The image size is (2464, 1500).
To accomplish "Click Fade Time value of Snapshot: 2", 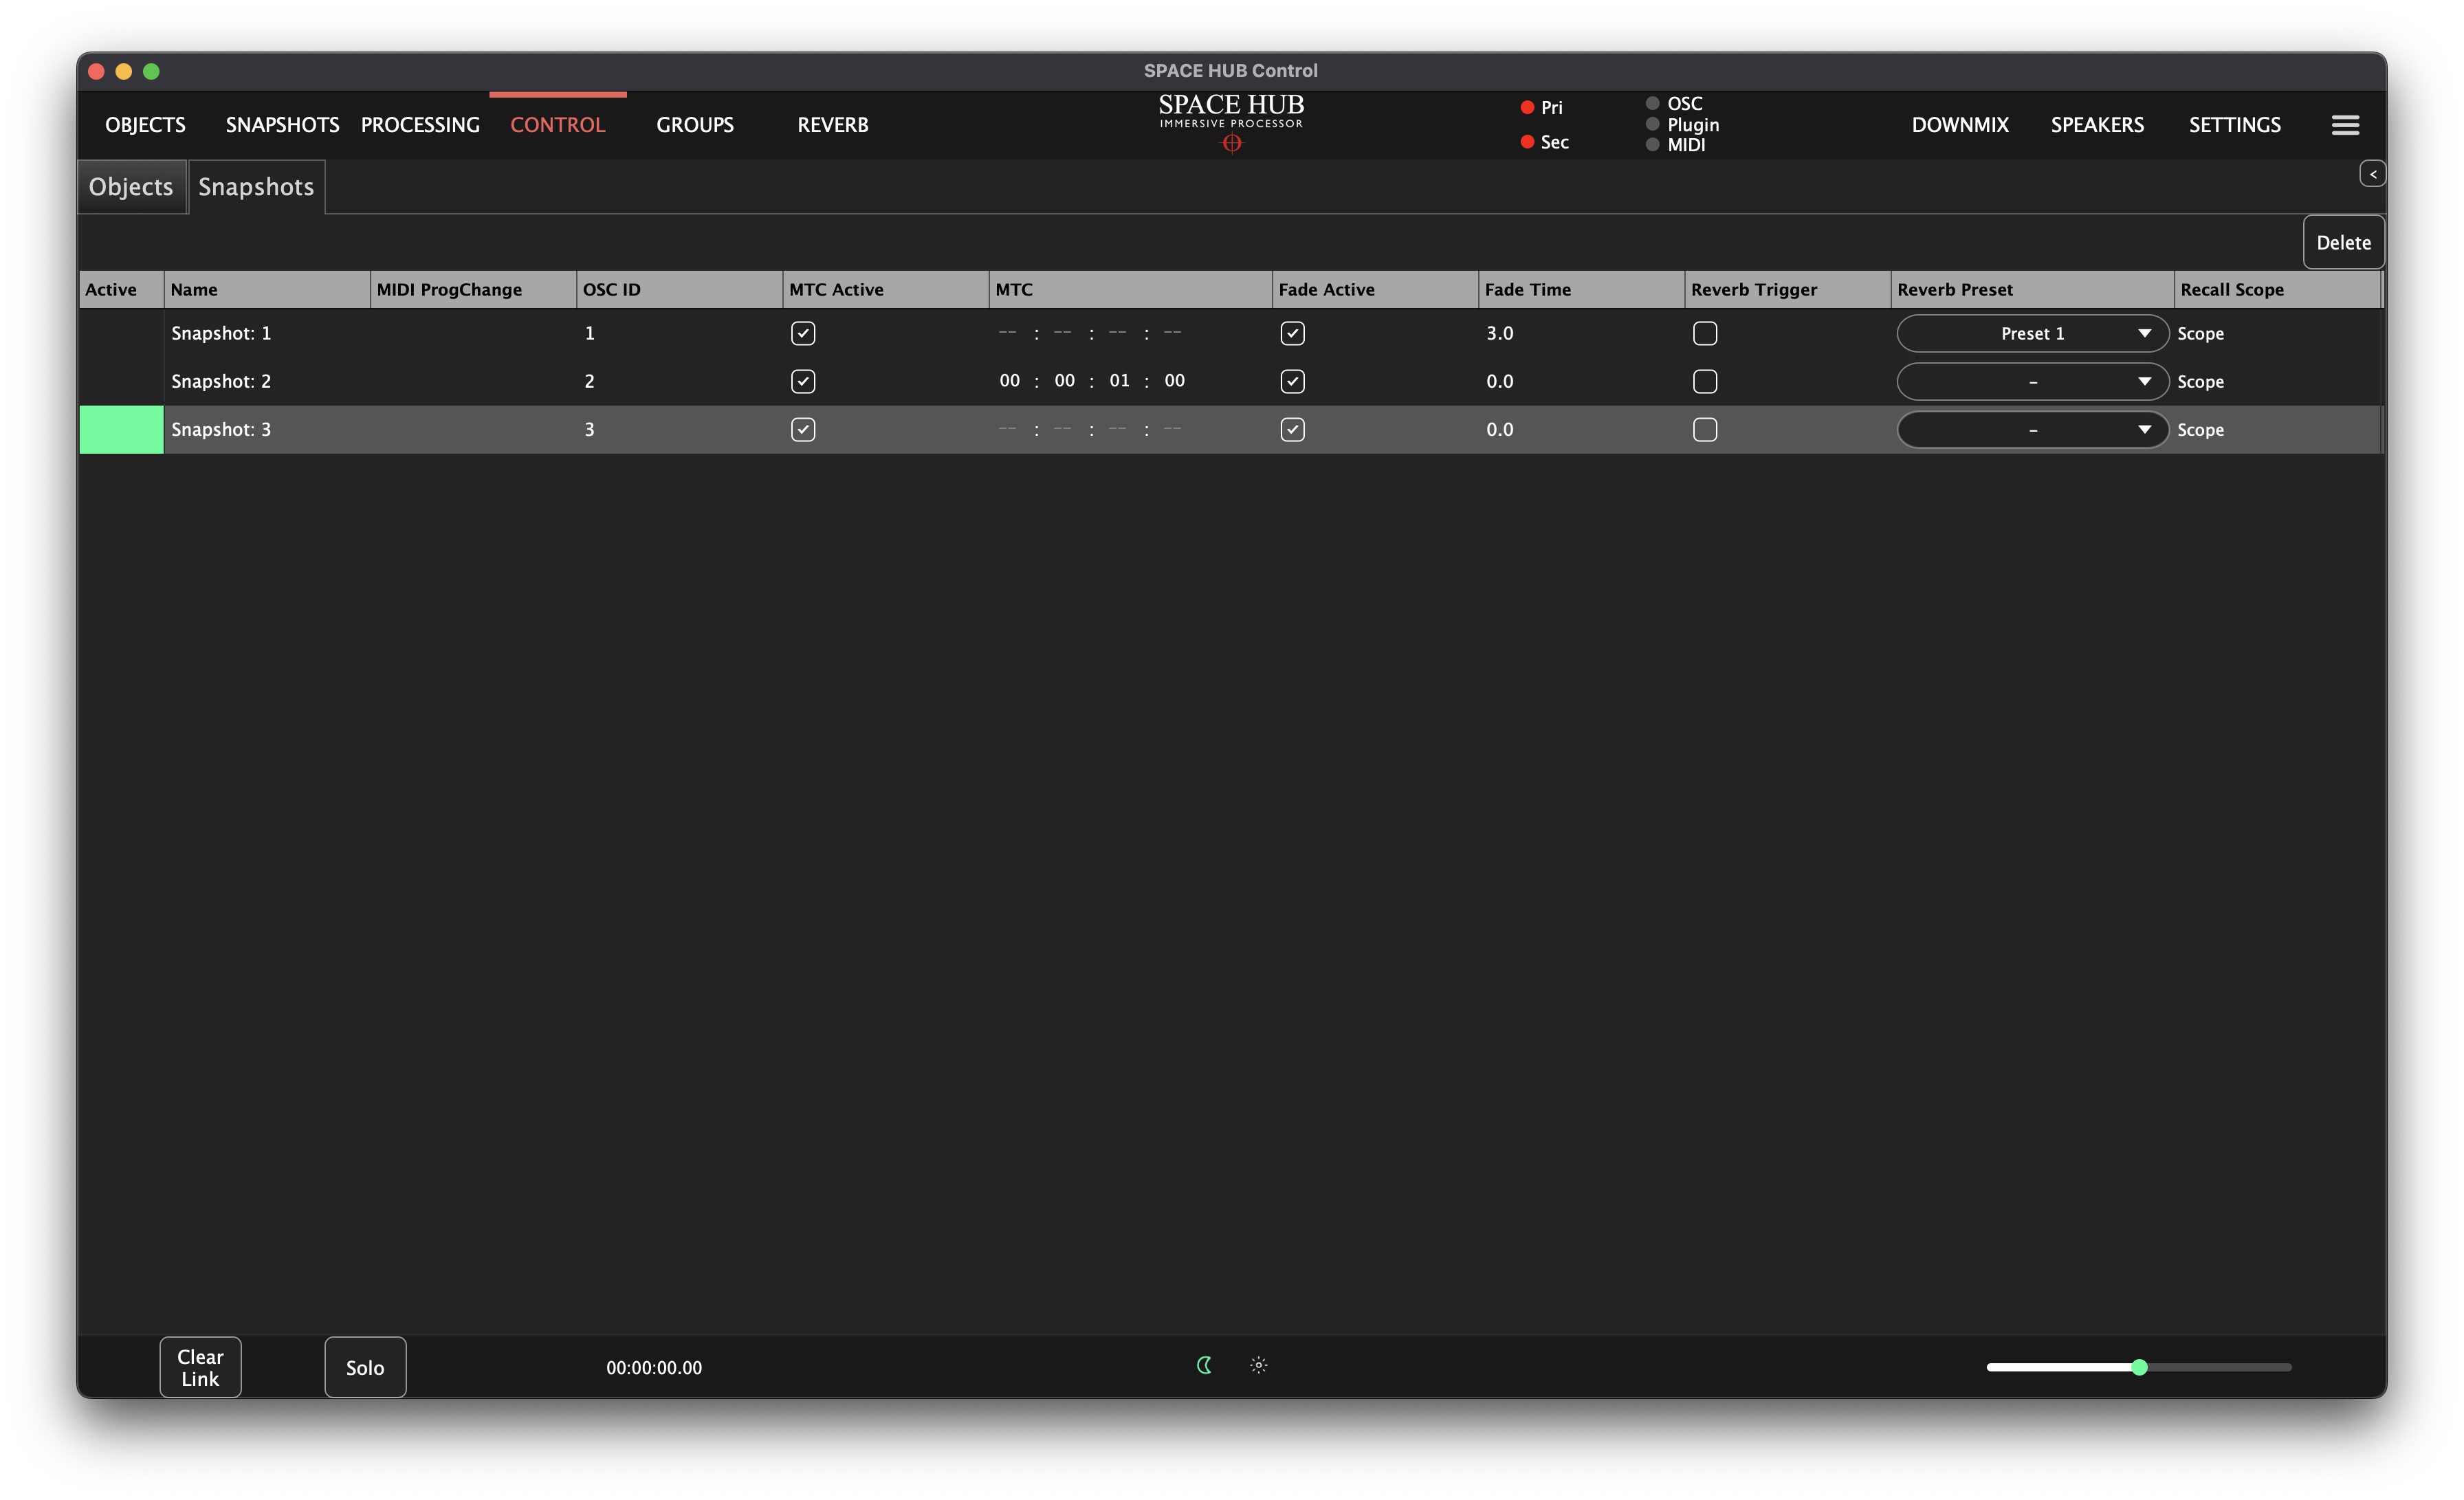I will coord(1499,381).
